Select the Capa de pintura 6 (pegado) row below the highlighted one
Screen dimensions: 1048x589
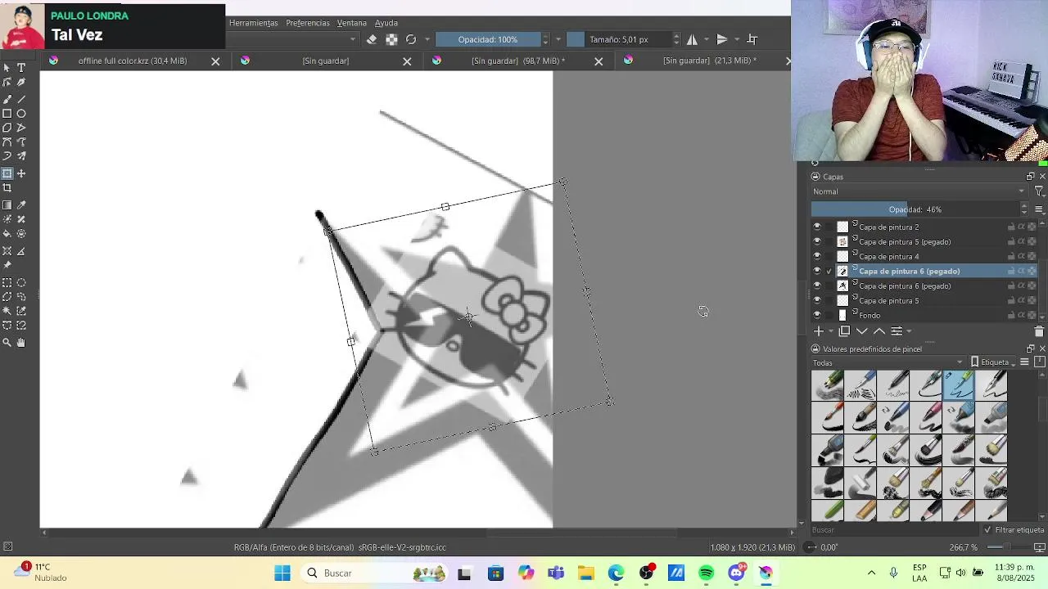click(x=924, y=286)
